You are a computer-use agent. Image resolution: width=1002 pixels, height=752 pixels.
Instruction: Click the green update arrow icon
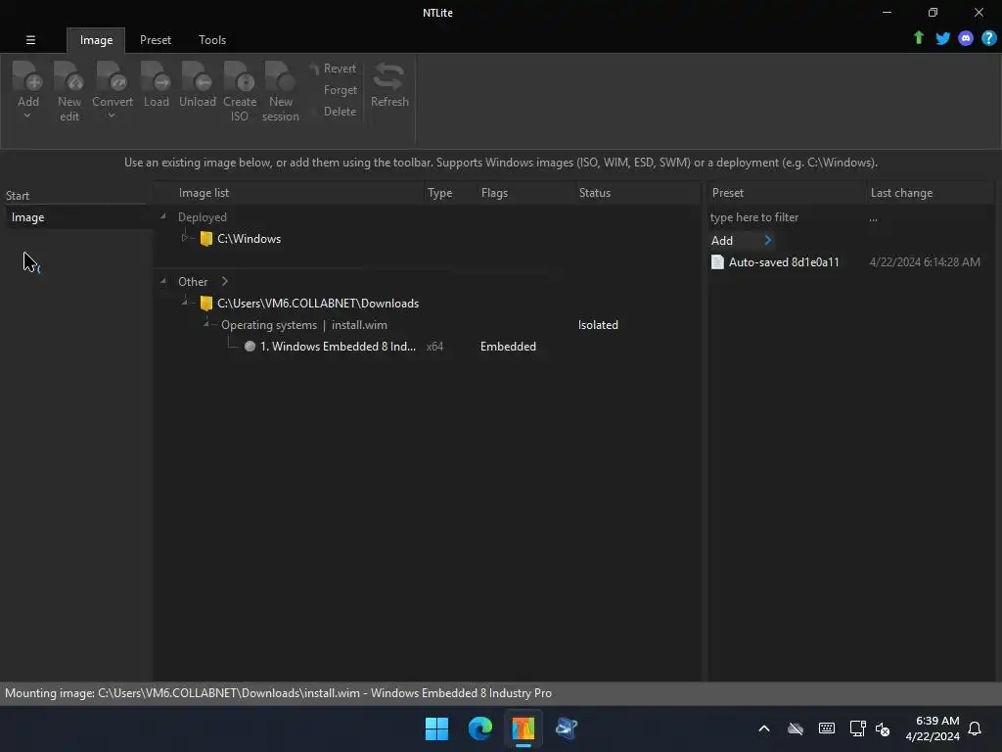pos(918,38)
